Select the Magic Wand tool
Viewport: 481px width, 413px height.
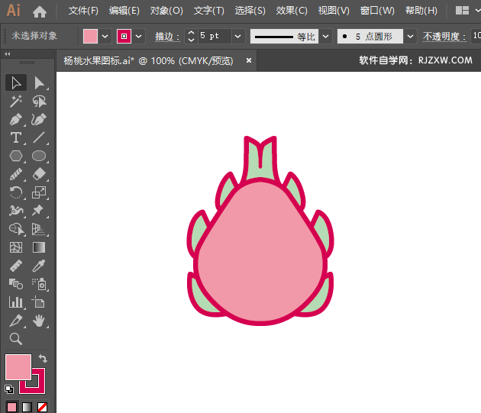coord(15,101)
